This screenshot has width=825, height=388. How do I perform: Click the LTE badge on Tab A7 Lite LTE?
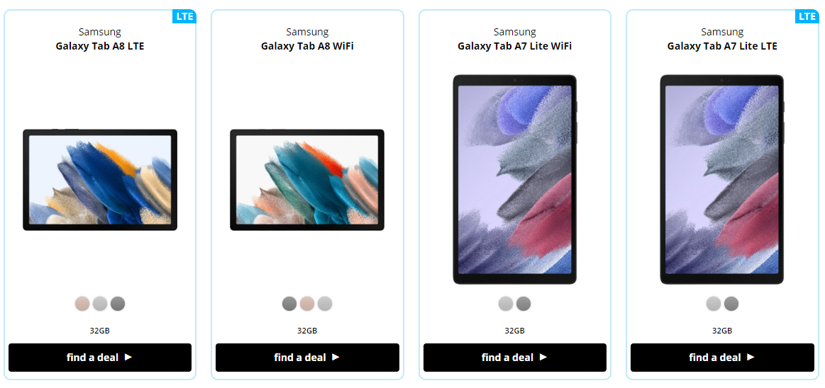[807, 16]
